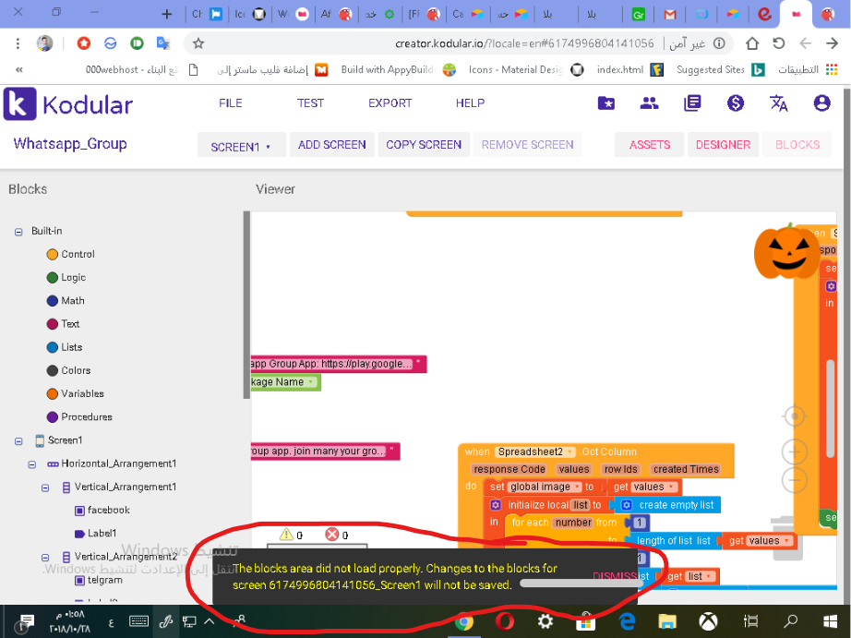851x638 pixels.
Task: Open File Explorer from taskbar
Action: coord(667,621)
